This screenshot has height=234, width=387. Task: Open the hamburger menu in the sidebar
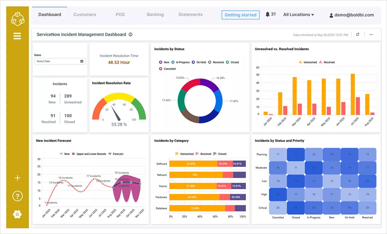click(x=17, y=36)
